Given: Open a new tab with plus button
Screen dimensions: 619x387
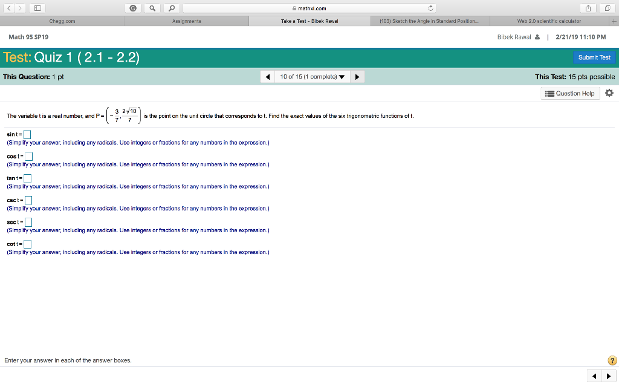Looking at the screenshot, I should (614, 21).
